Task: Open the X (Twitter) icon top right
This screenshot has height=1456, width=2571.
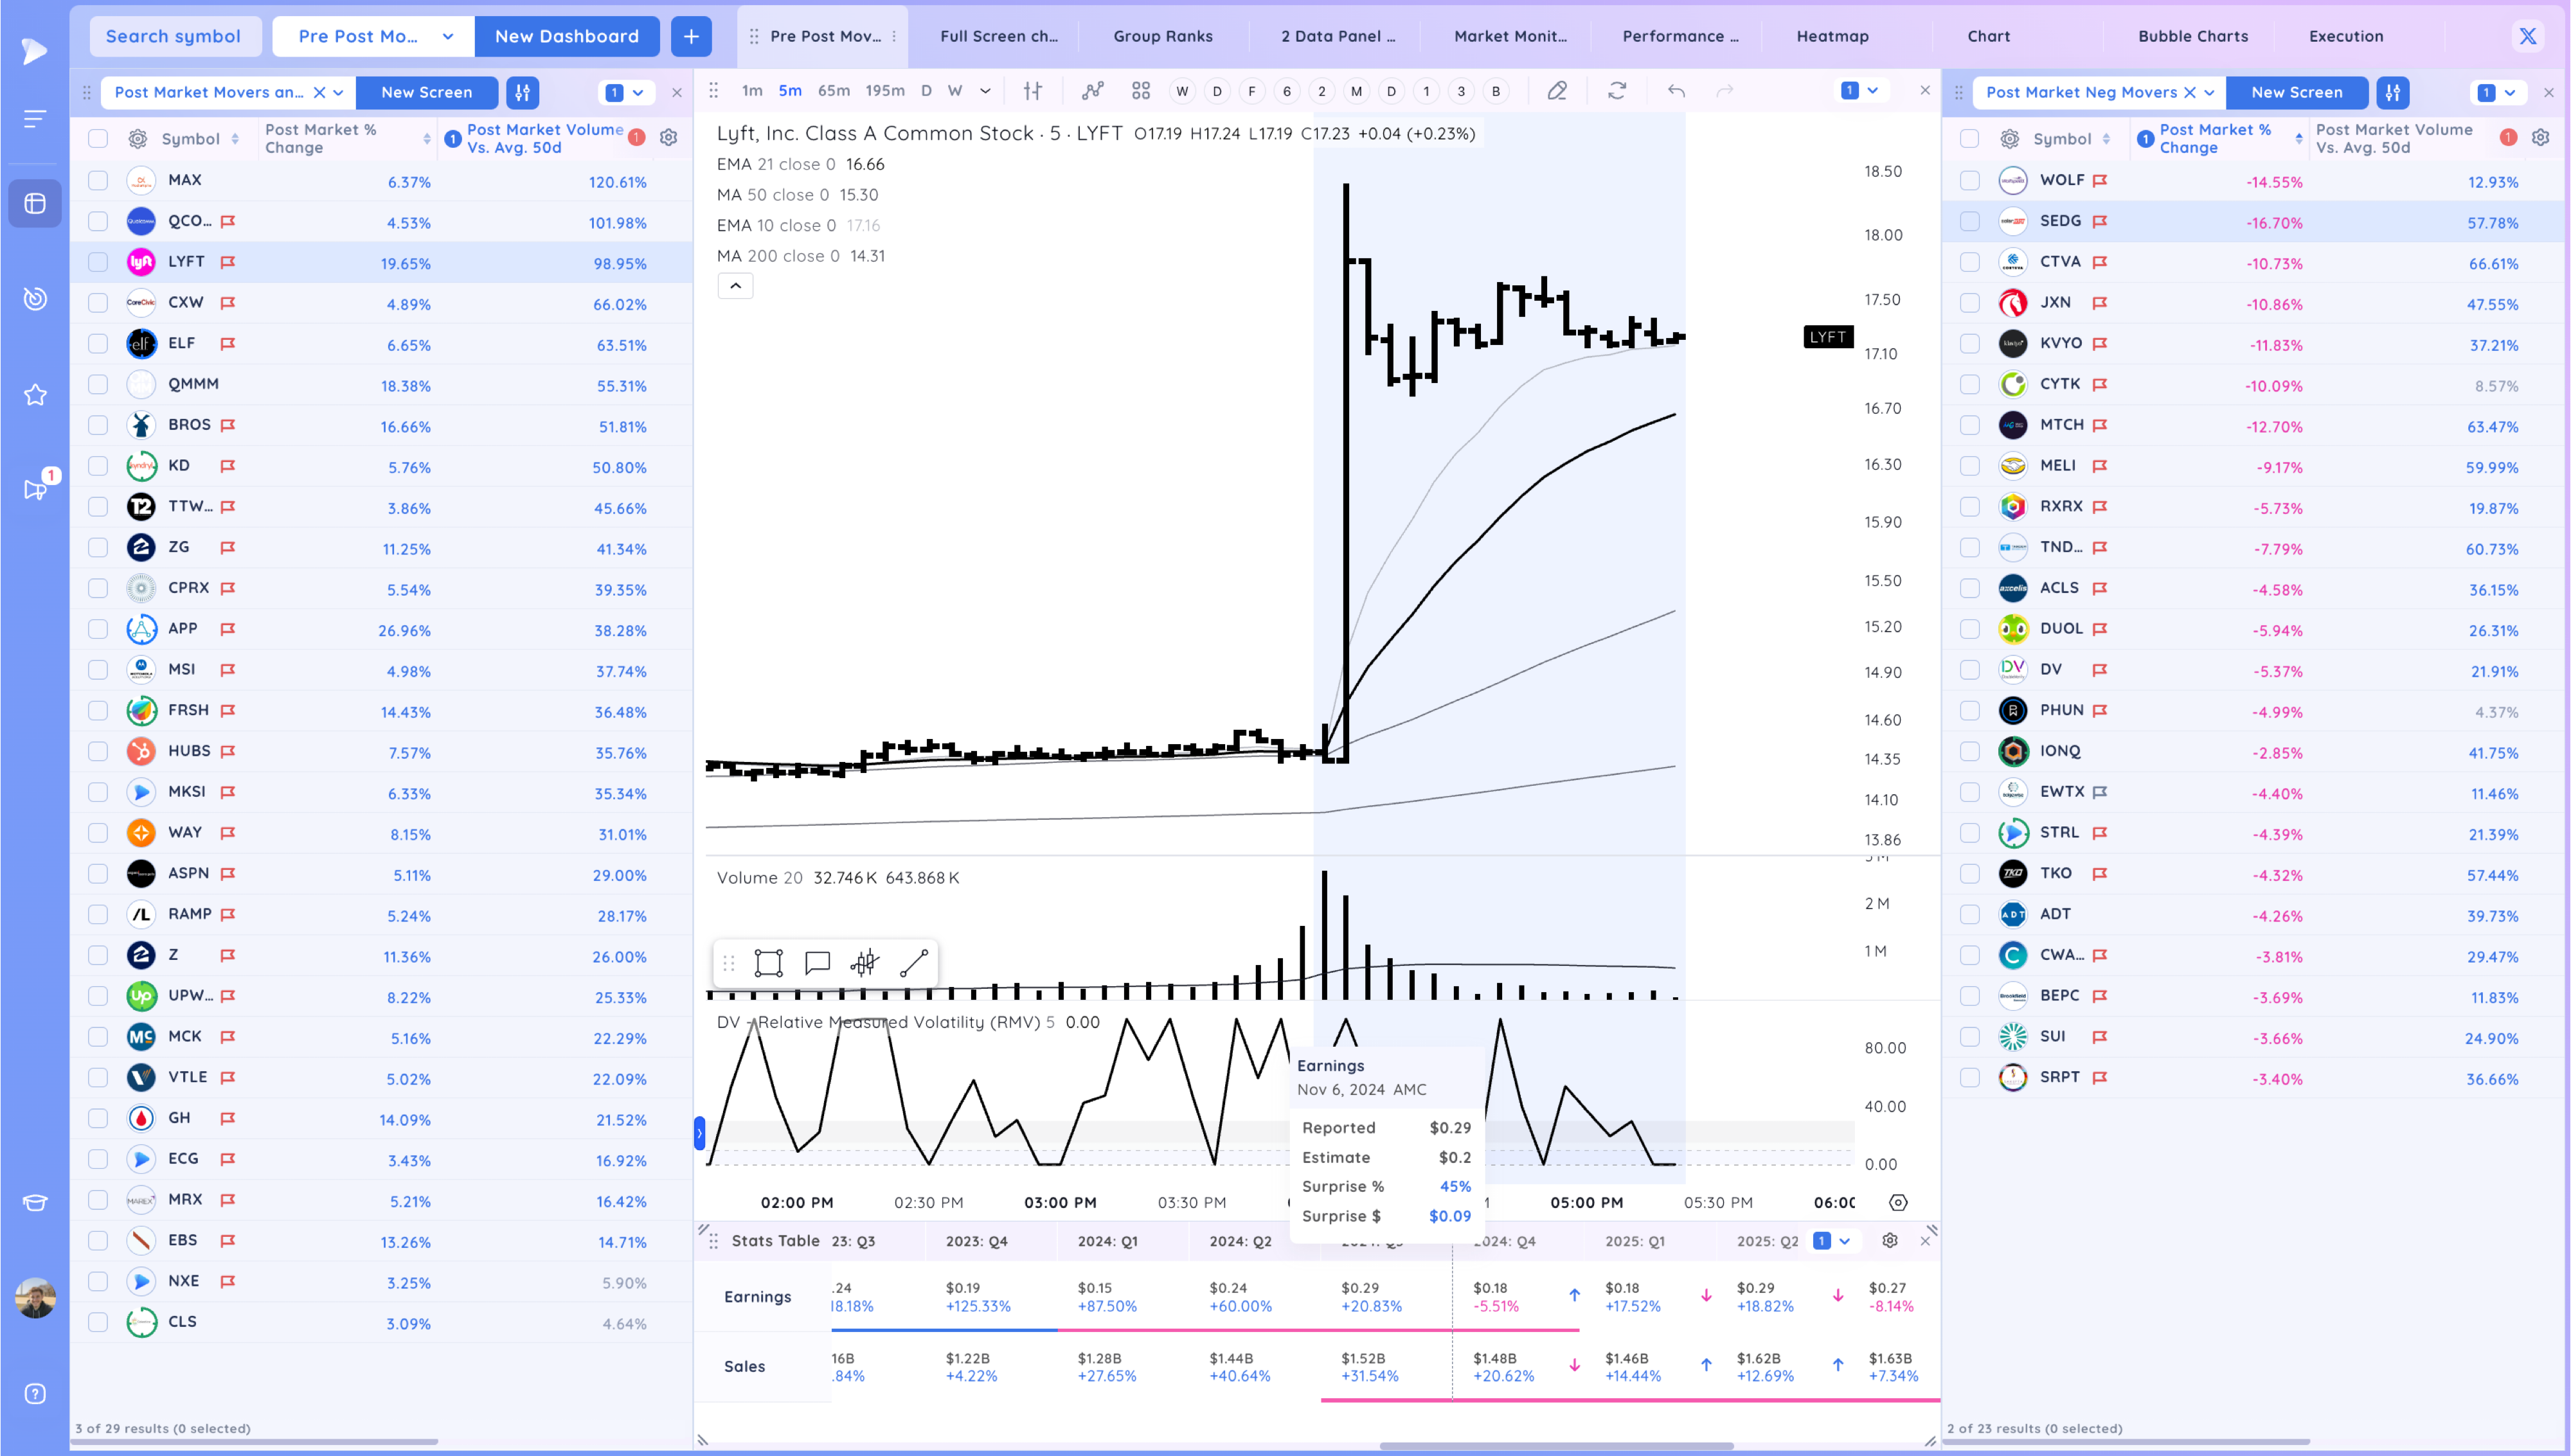Action: pos(2528,36)
